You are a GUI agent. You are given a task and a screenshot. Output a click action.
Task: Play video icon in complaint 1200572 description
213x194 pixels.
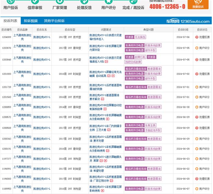coord(108,119)
